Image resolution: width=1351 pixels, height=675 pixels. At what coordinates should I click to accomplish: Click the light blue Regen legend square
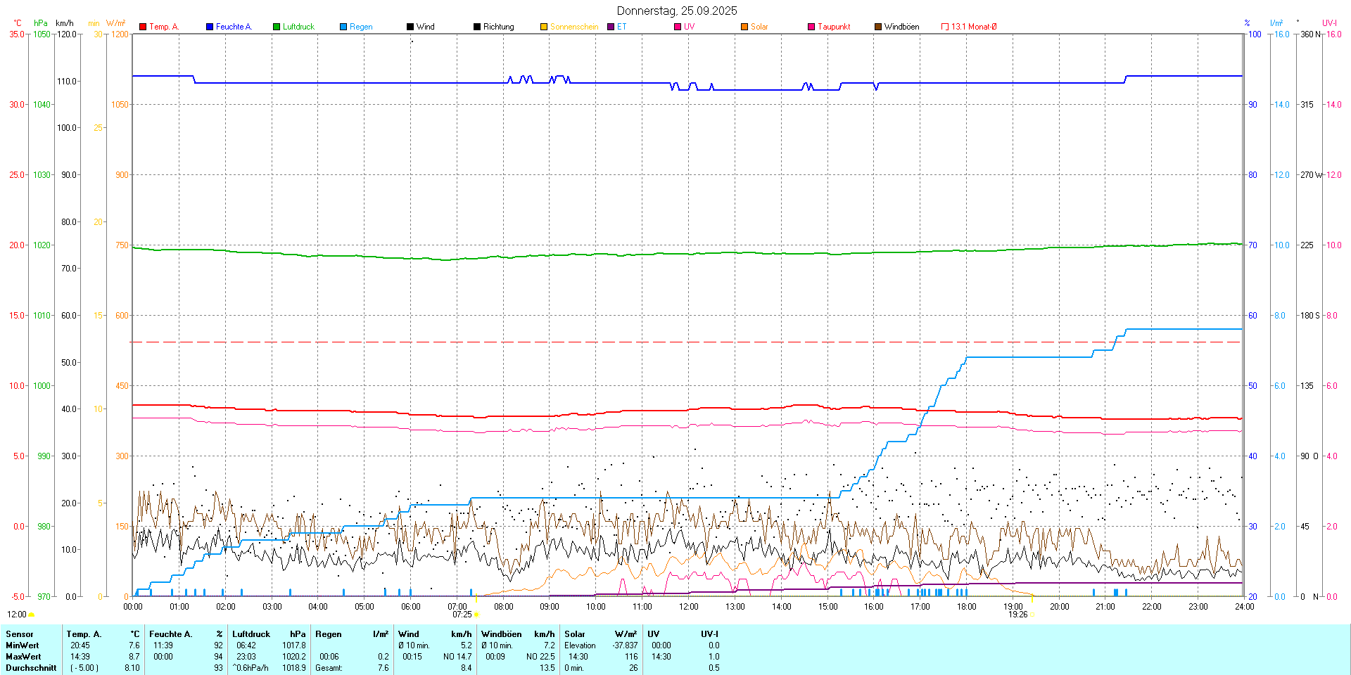tap(343, 27)
